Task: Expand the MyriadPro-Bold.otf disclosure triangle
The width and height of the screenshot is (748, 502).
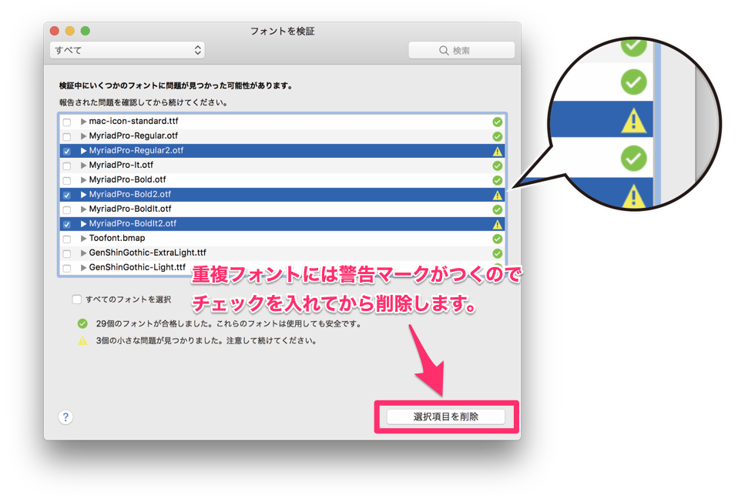Action: click(82, 179)
